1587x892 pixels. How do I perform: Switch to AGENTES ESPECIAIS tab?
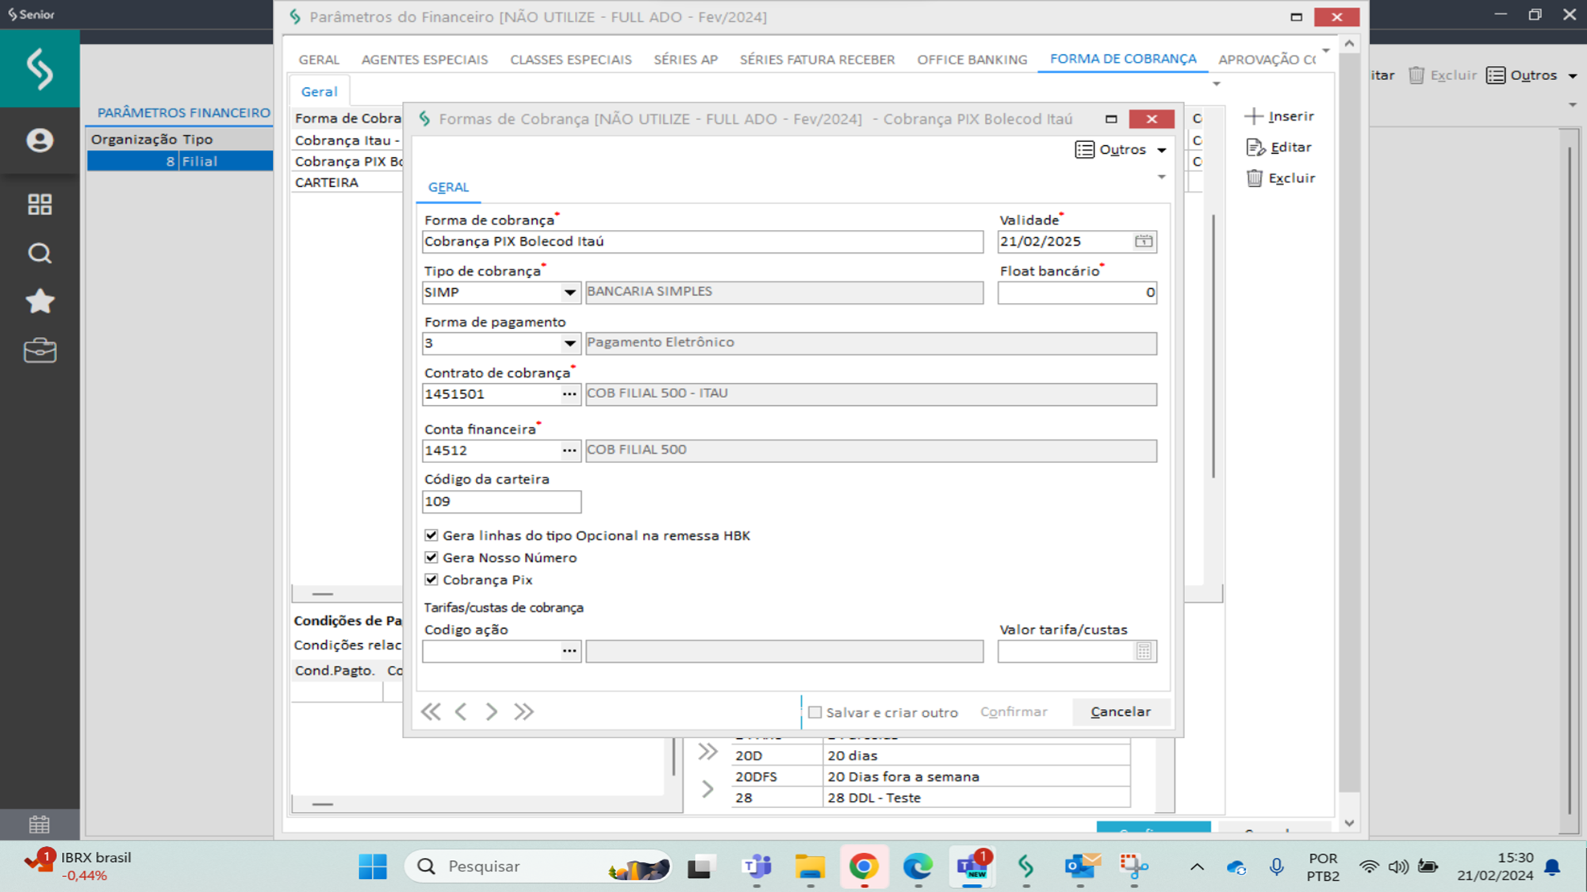click(424, 59)
